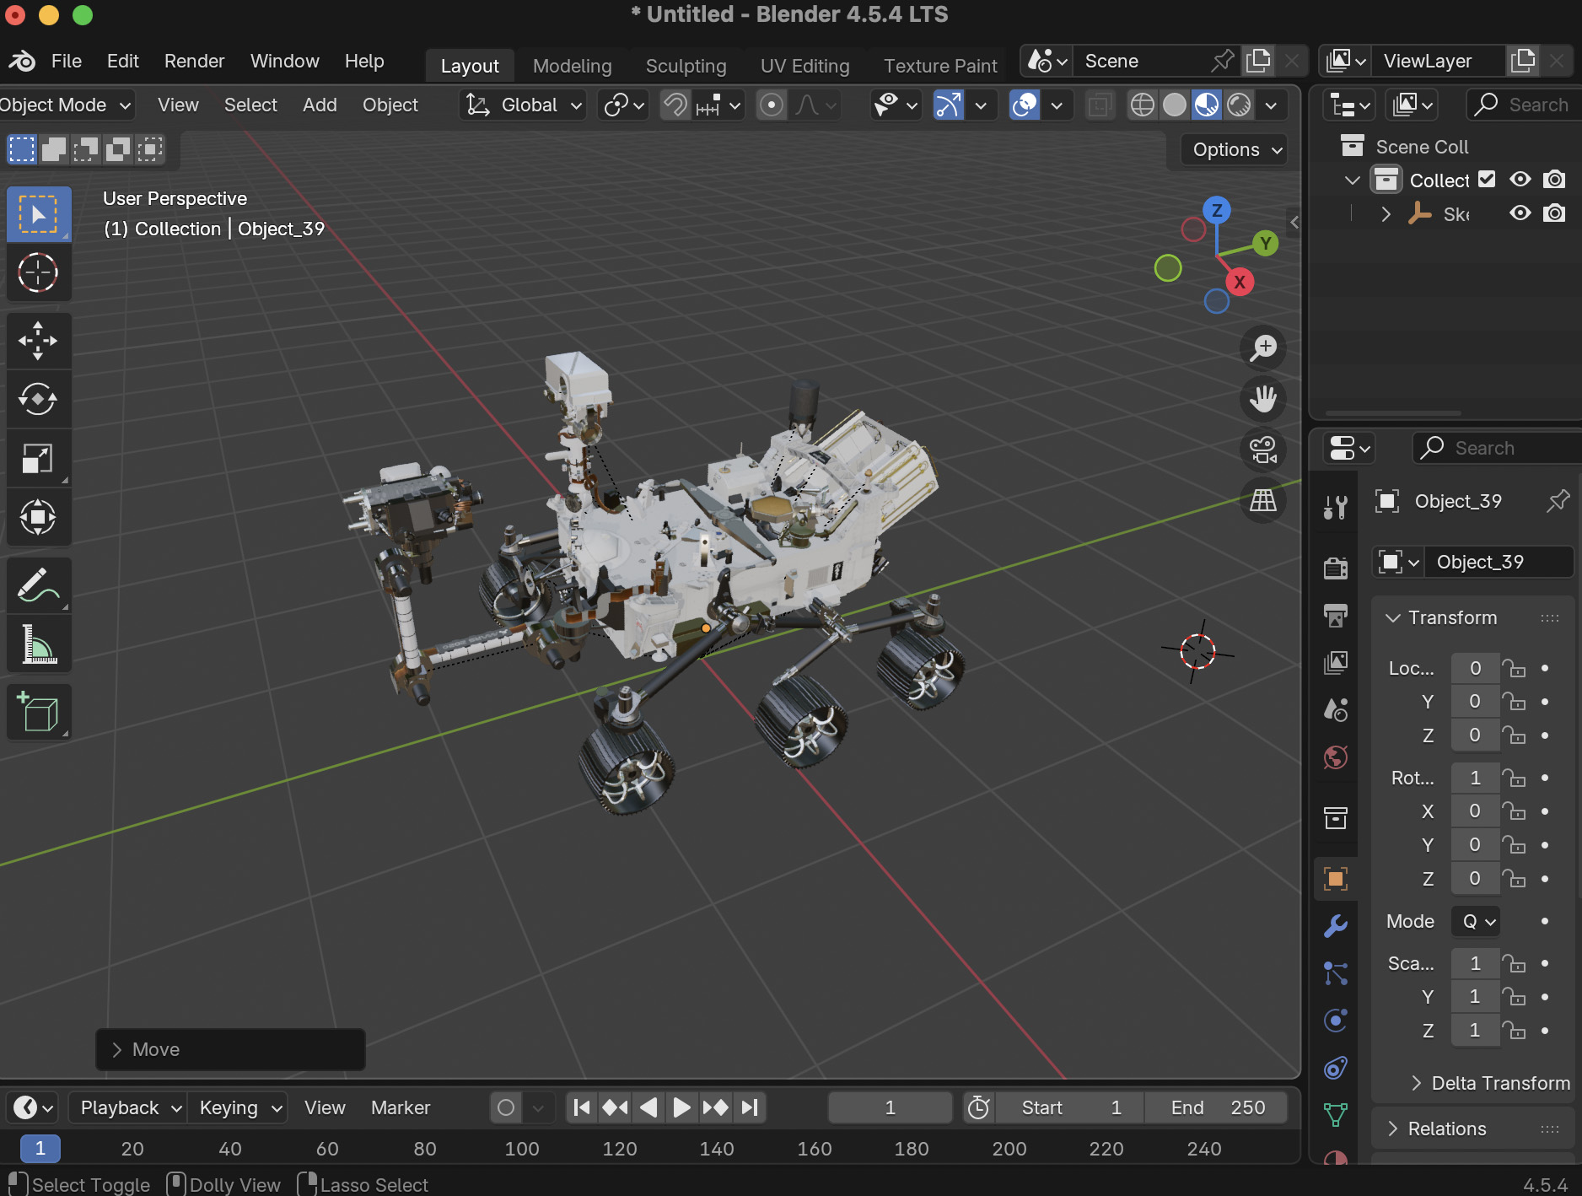Screen dimensions: 1582x1196
Task: Select the Move tool in the toolbar
Action: pos(39,340)
